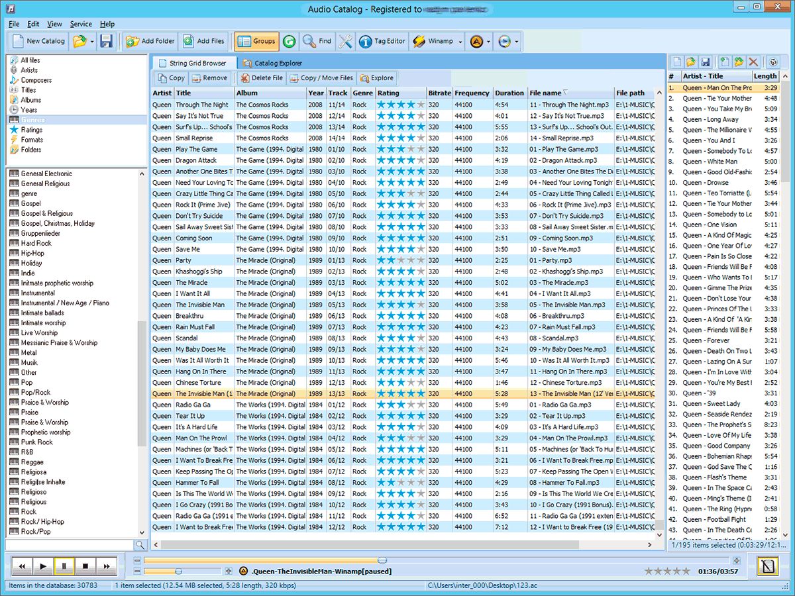Expand the Winamp dropdown arrow
The width and height of the screenshot is (795, 596).
point(459,41)
